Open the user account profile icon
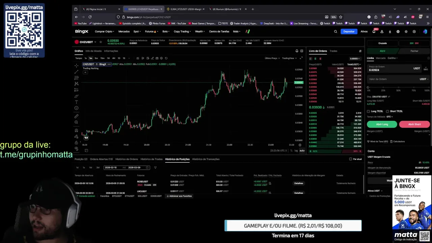Image resolution: width=432 pixels, height=243 pixels. pyautogui.click(x=382, y=31)
